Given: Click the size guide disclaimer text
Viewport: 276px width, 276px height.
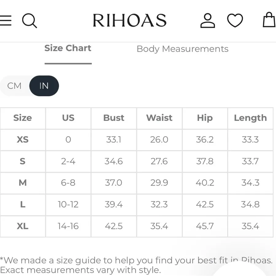Looking at the screenshot, I should tap(136, 265).
